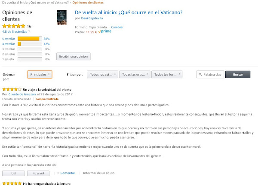The height and width of the screenshot is (186, 258).
Task: Select the 5 estrellas histogram bar
Action: point(30,39)
